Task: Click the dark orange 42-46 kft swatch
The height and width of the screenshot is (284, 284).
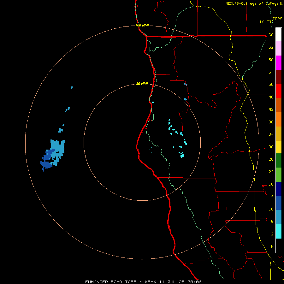Action: pos(279,105)
